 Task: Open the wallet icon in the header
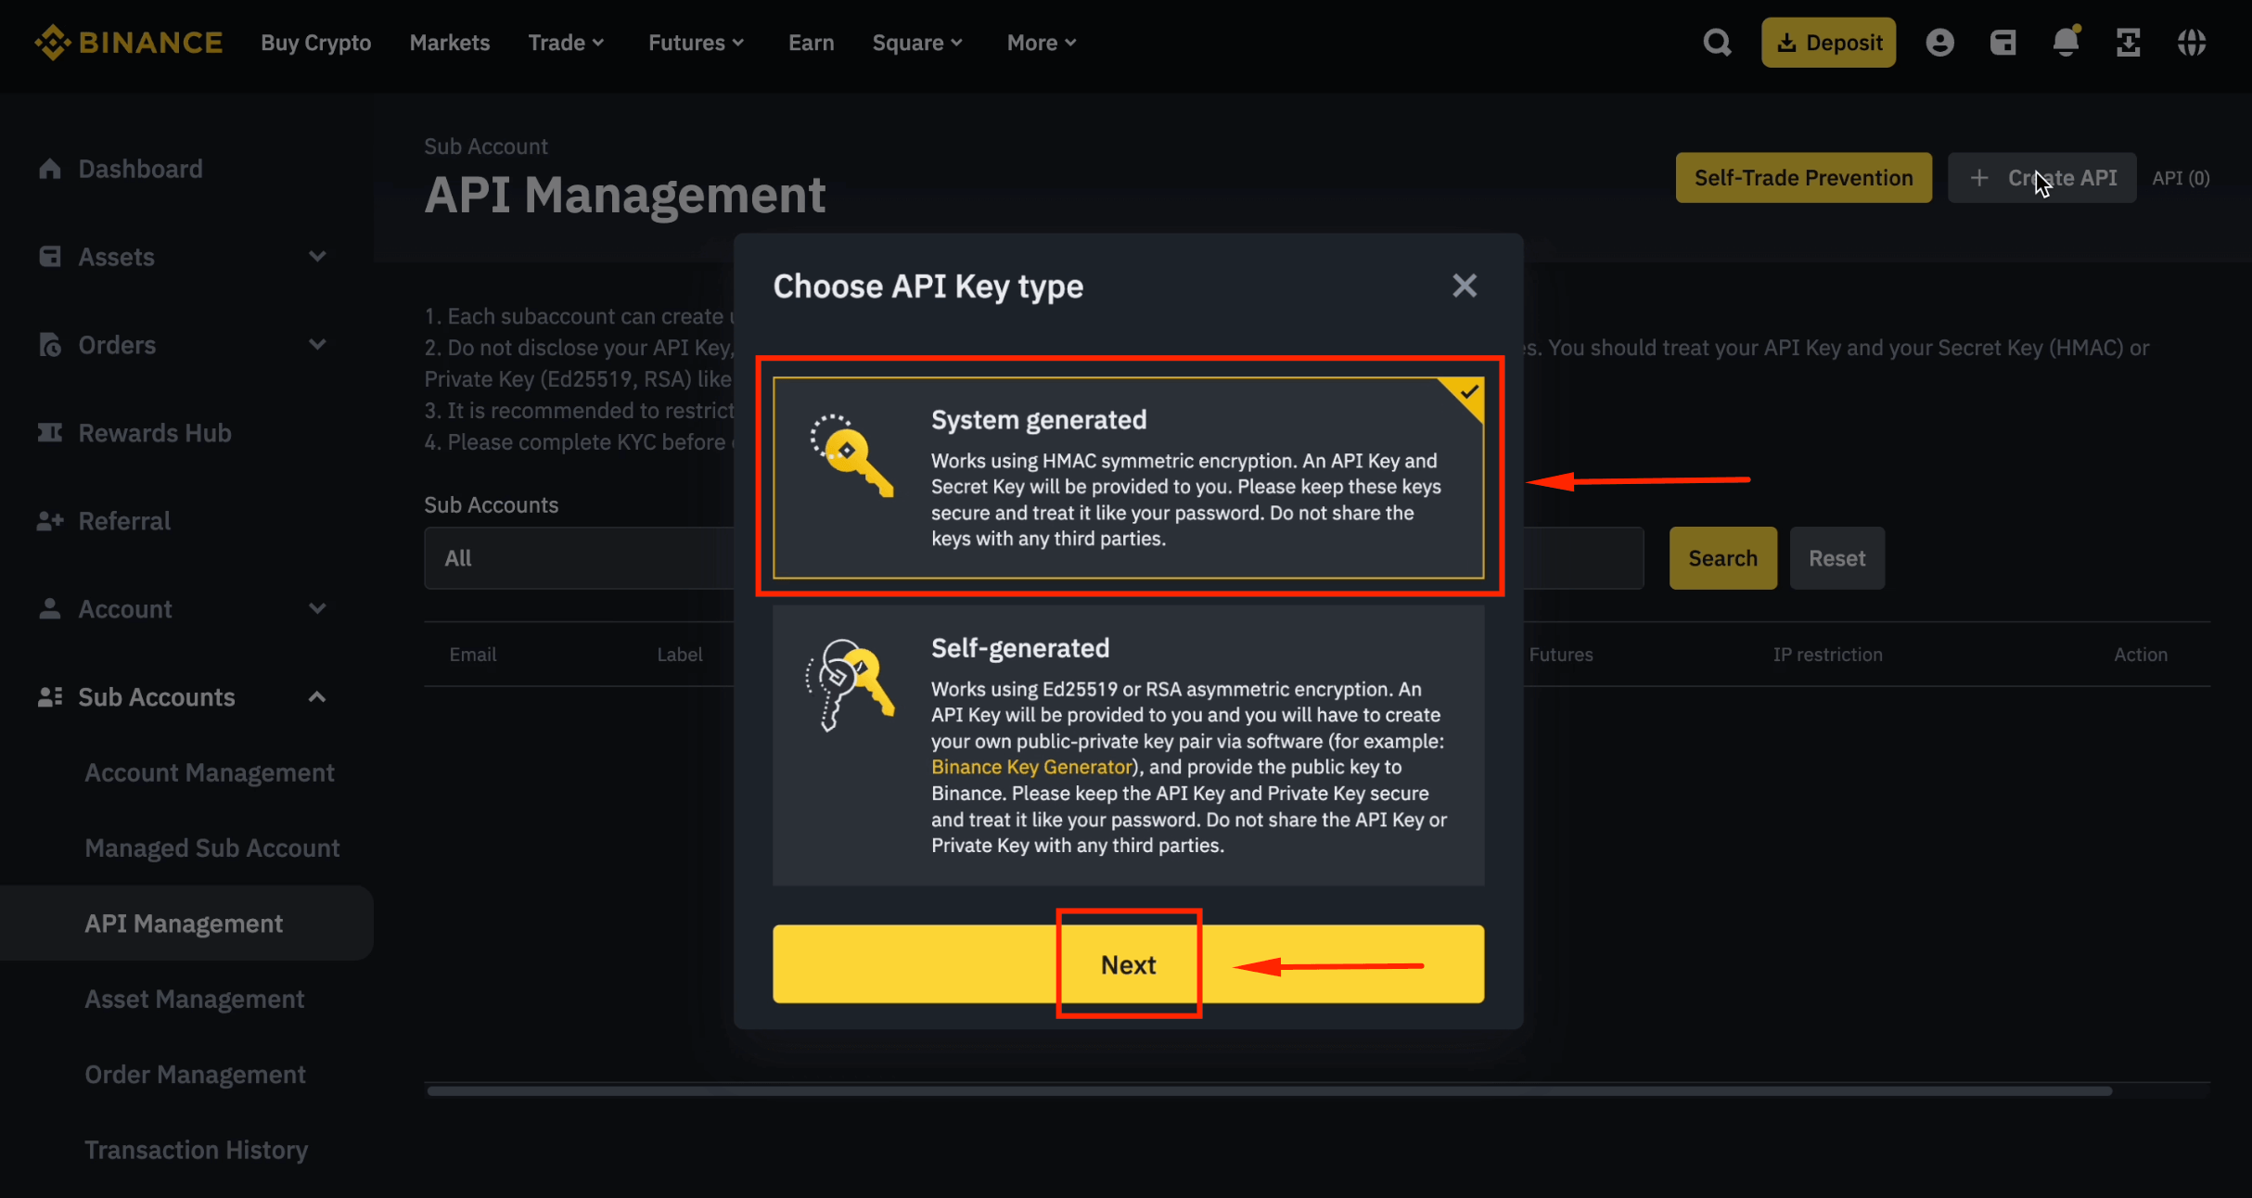(2003, 42)
